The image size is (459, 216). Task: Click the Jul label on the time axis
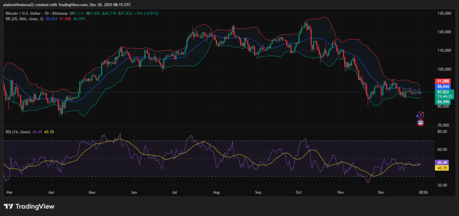[174, 191]
